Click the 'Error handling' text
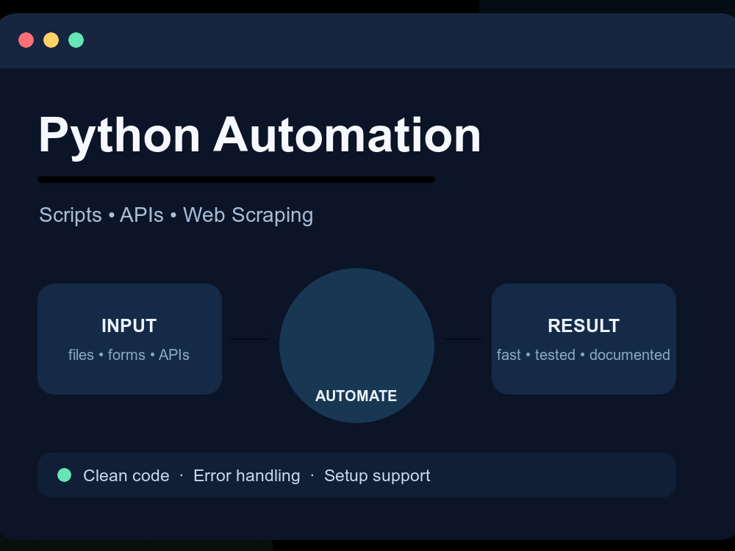This screenshot has width=735, height=551. pos(246,475)
